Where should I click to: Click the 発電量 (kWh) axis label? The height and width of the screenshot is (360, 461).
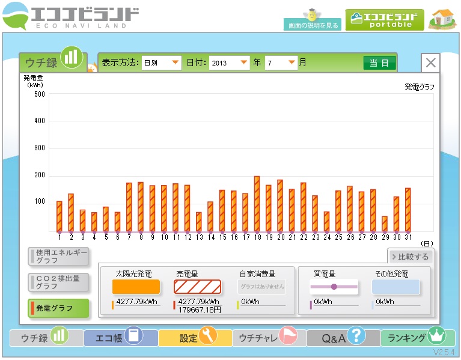coord(34,81)
